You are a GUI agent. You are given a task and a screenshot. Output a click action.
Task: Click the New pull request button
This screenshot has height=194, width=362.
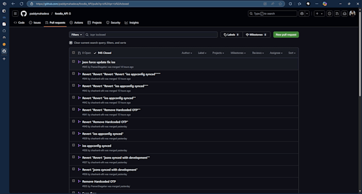286,34
